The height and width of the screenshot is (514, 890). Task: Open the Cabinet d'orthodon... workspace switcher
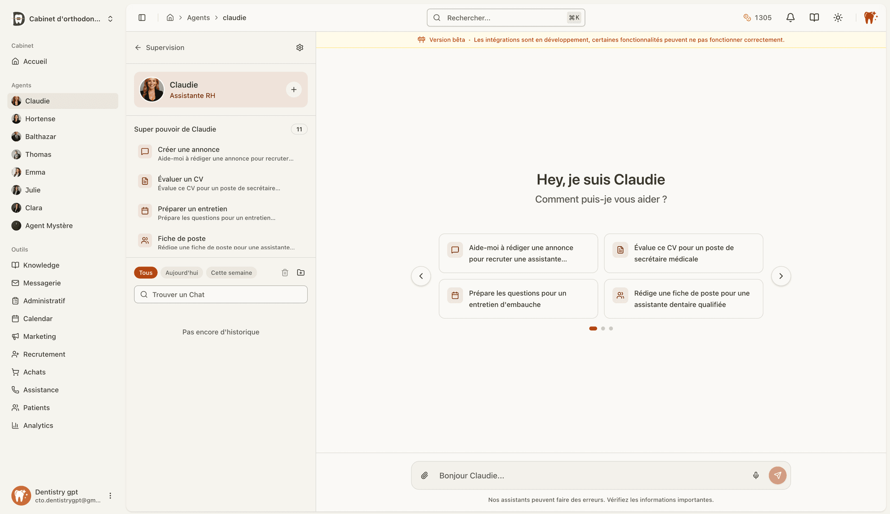(64, 19)
